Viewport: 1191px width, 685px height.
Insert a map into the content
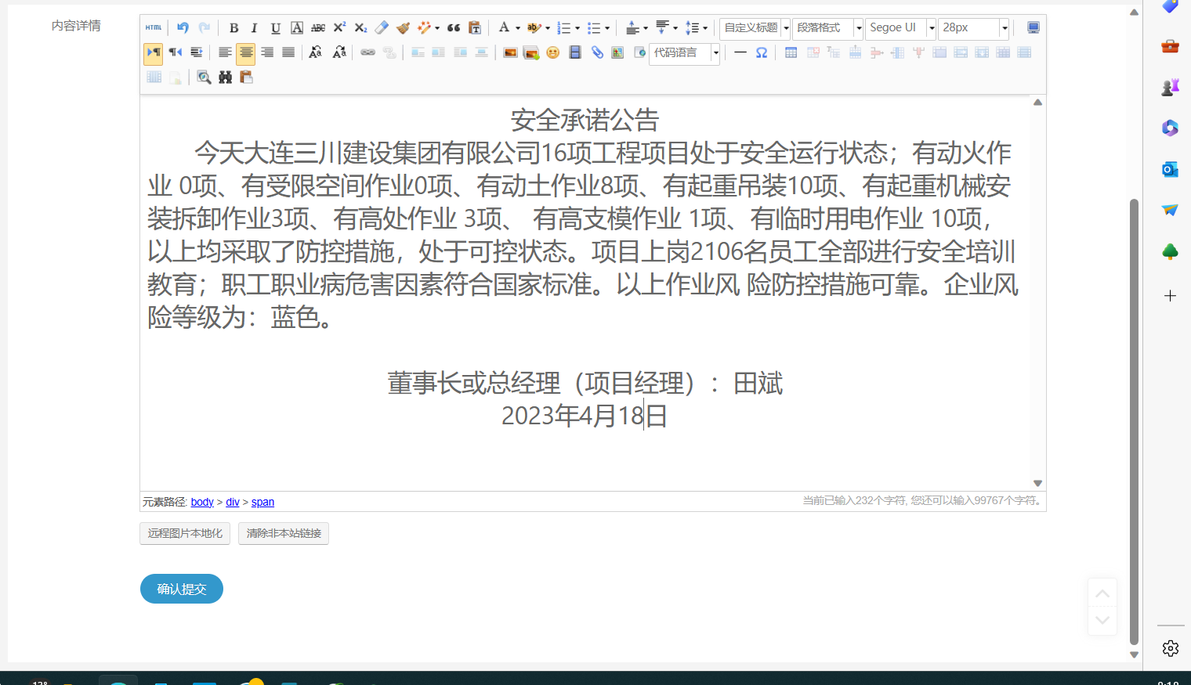(x=618, y=52)
